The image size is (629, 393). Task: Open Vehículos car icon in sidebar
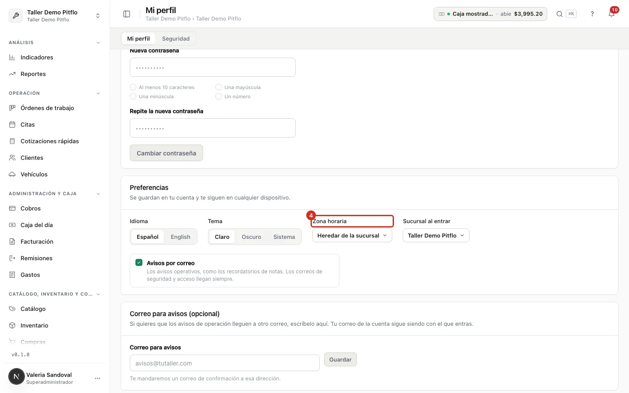pos(12,174)
